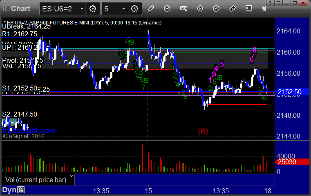The height and width of the screenshot is (196, 311).
Task: Select the pencil drawing tools icon
Action: (x=151, y=9)
